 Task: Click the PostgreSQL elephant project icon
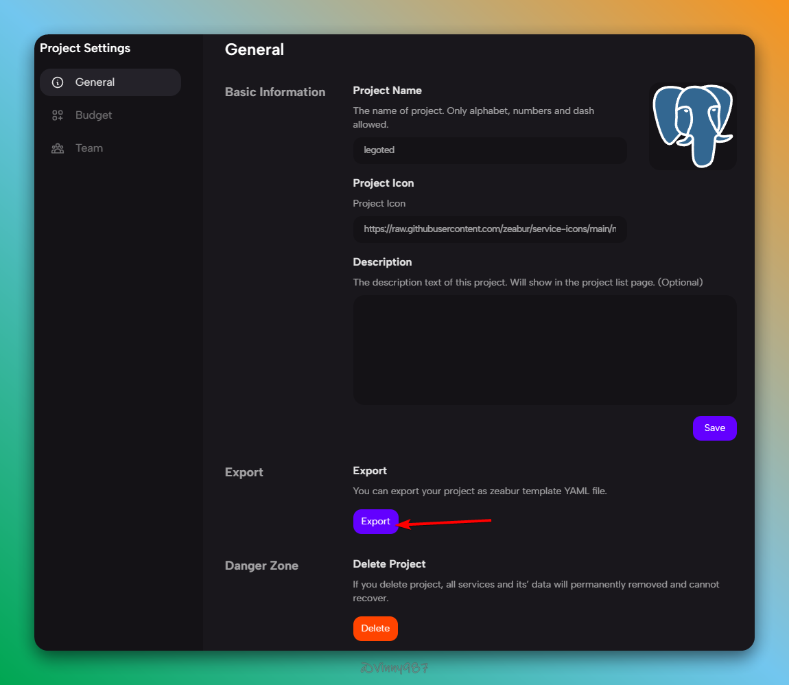pyautogui.click(x=692, y=126)
